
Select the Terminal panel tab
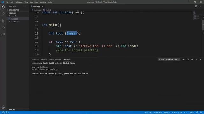tap(67, 60)
